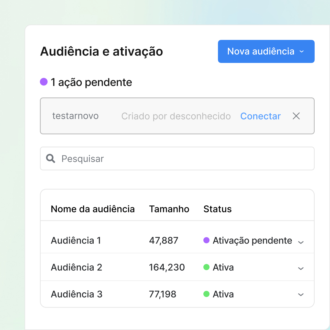The height and width of the screenshot is (330, 330).
Task: Expand the Audiência 1 row chevron
Action: click(x=301, y=242)
